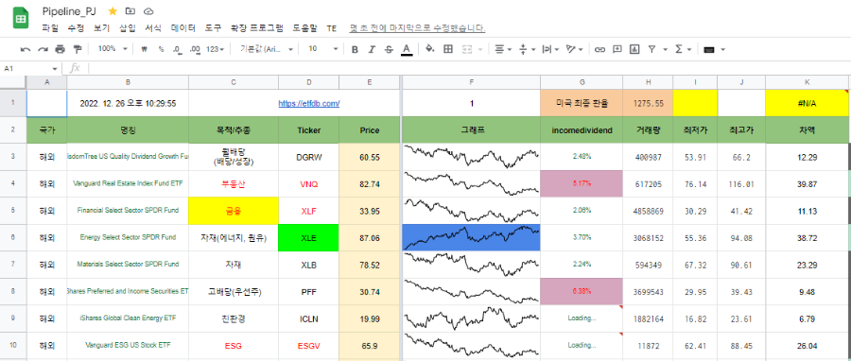Viewport: 851px width, 361px height.
Task: Open the 보기 menu
Action: 101,28
